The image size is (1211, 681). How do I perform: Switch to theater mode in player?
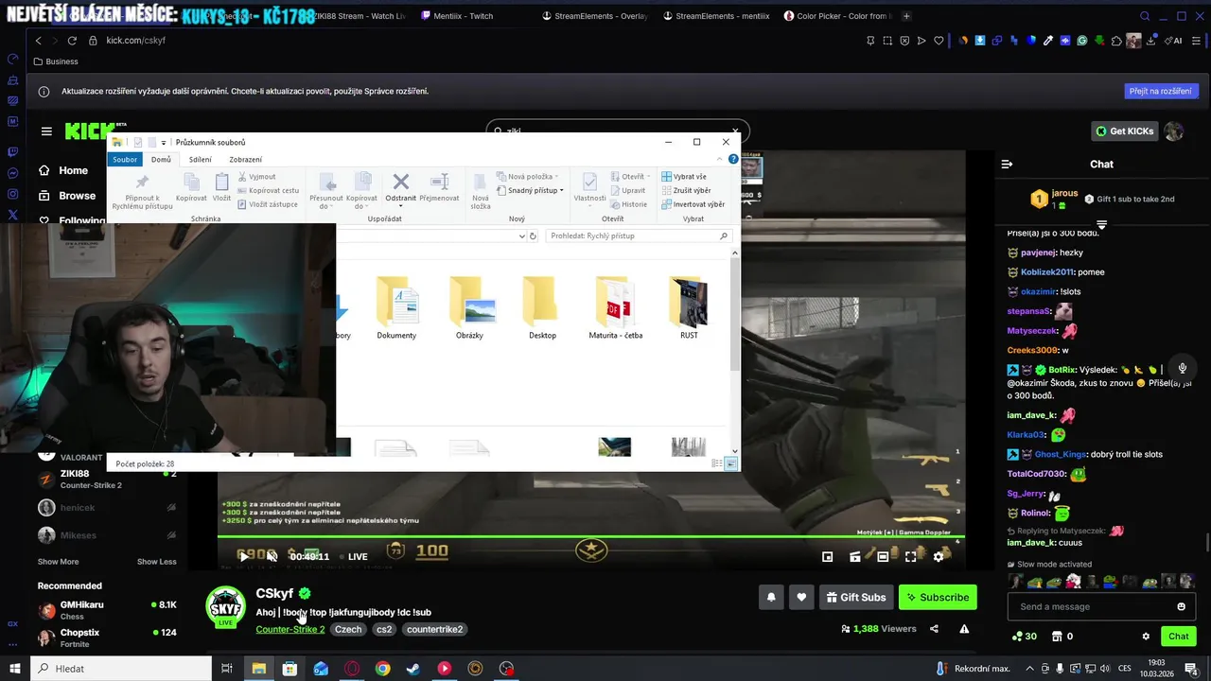click(883, 556)
